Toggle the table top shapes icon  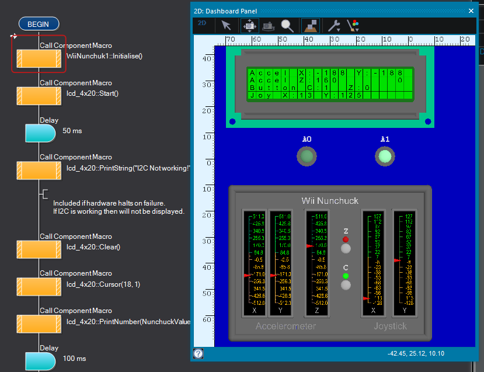tap(312, 26)
